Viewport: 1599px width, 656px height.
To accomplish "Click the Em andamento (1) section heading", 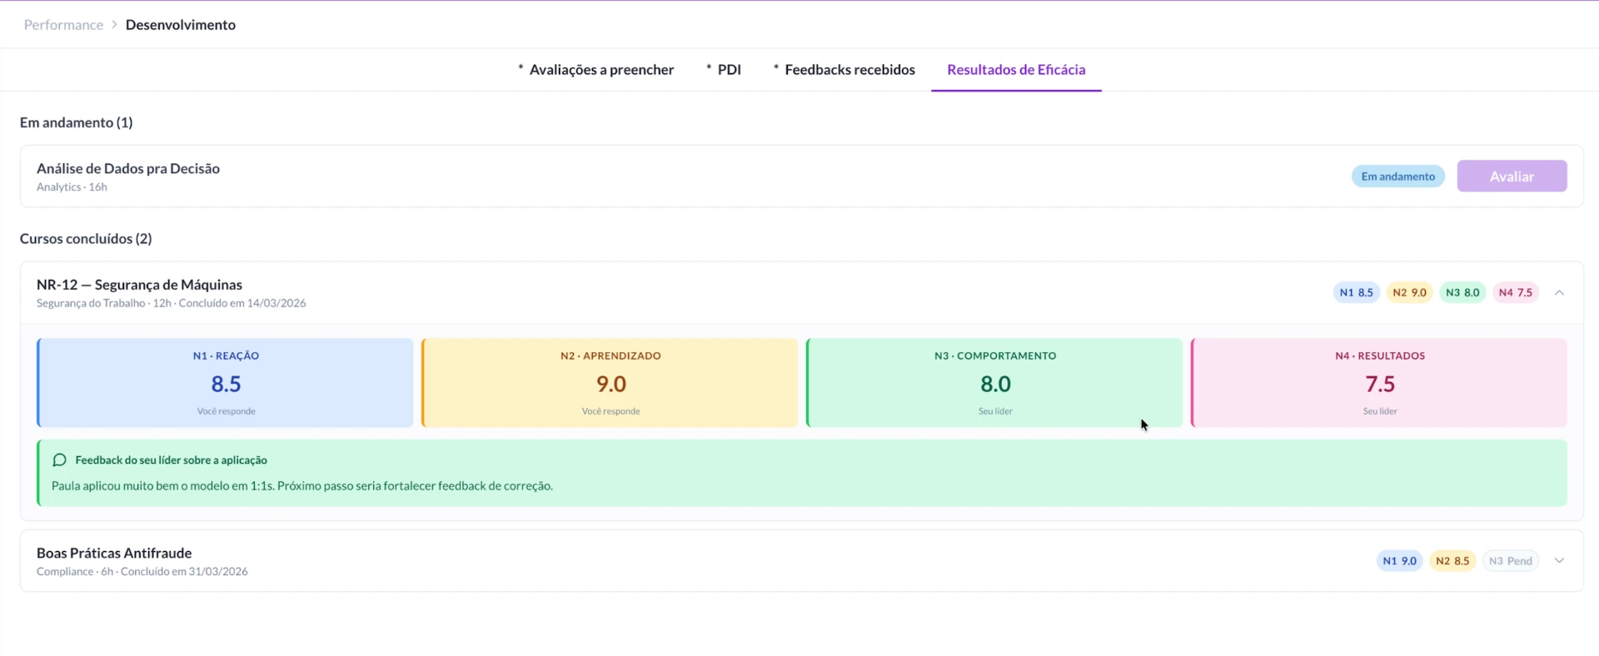I will (76, 122).
